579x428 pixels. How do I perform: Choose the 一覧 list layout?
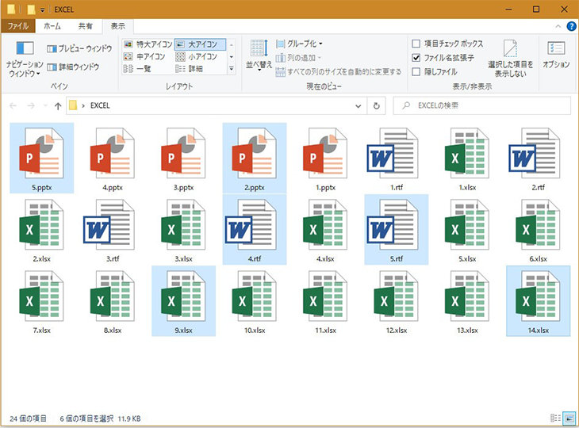(x=137, y=69)
